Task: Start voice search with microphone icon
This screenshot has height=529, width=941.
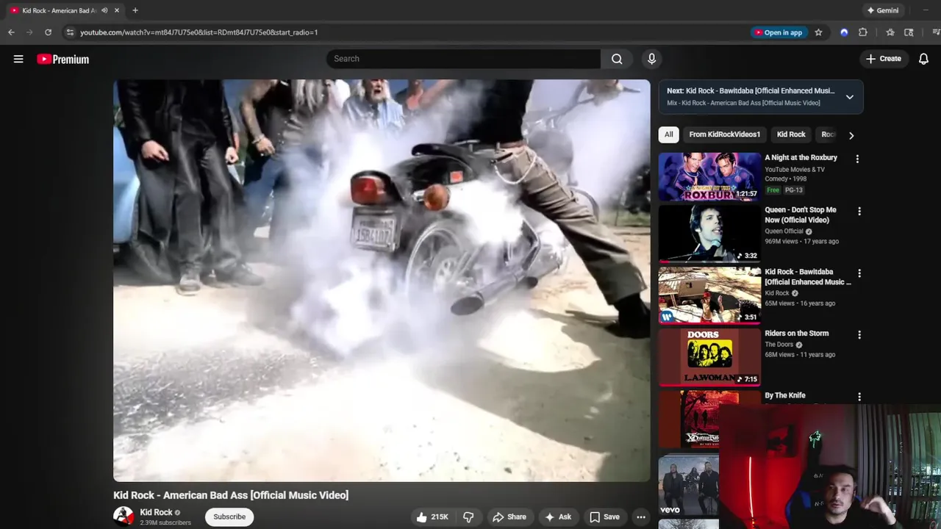Action: (651, 59)
